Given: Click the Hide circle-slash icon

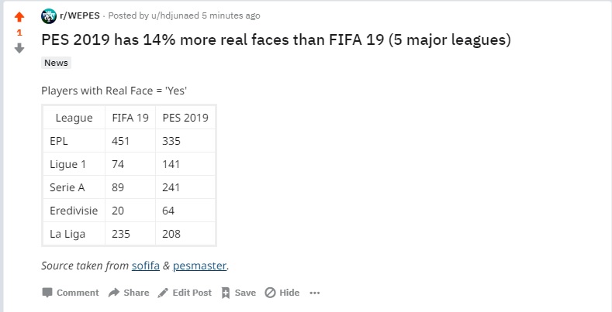Looking at the screenshot, I should point(270,293).
